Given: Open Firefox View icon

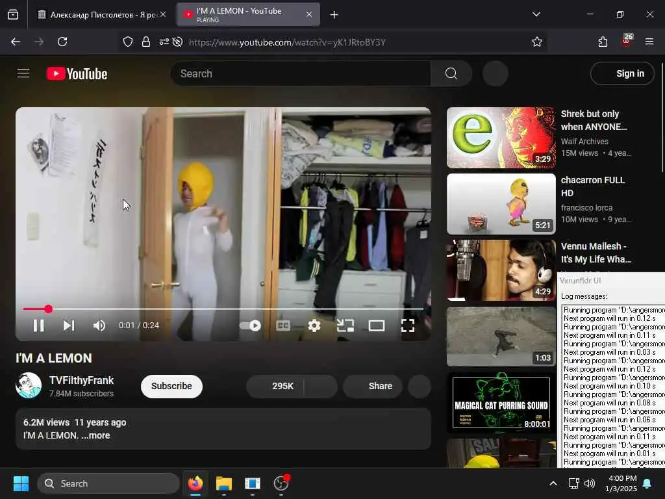Looking at the screenshot, I should [13, 15].
